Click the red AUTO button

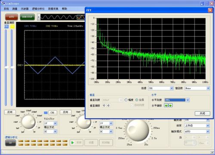point(12,17)
